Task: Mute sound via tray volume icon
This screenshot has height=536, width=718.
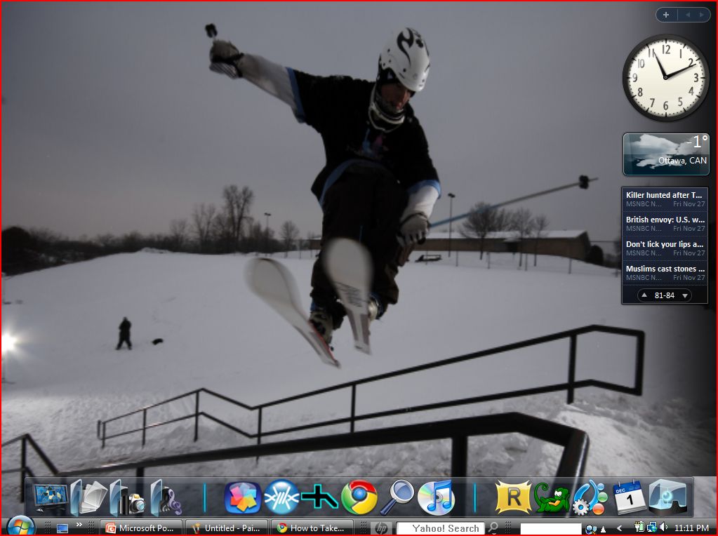Action: 664,528
